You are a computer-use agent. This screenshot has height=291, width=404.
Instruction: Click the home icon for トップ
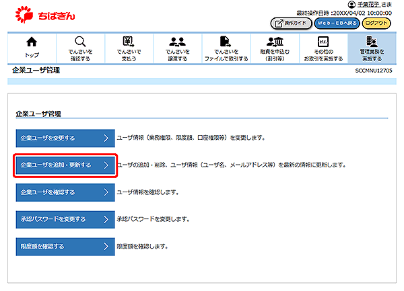pyautogui.click(x=32, y=42)
